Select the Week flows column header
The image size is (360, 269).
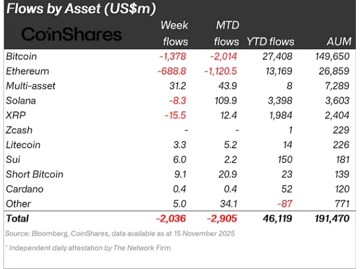(174, 33)
